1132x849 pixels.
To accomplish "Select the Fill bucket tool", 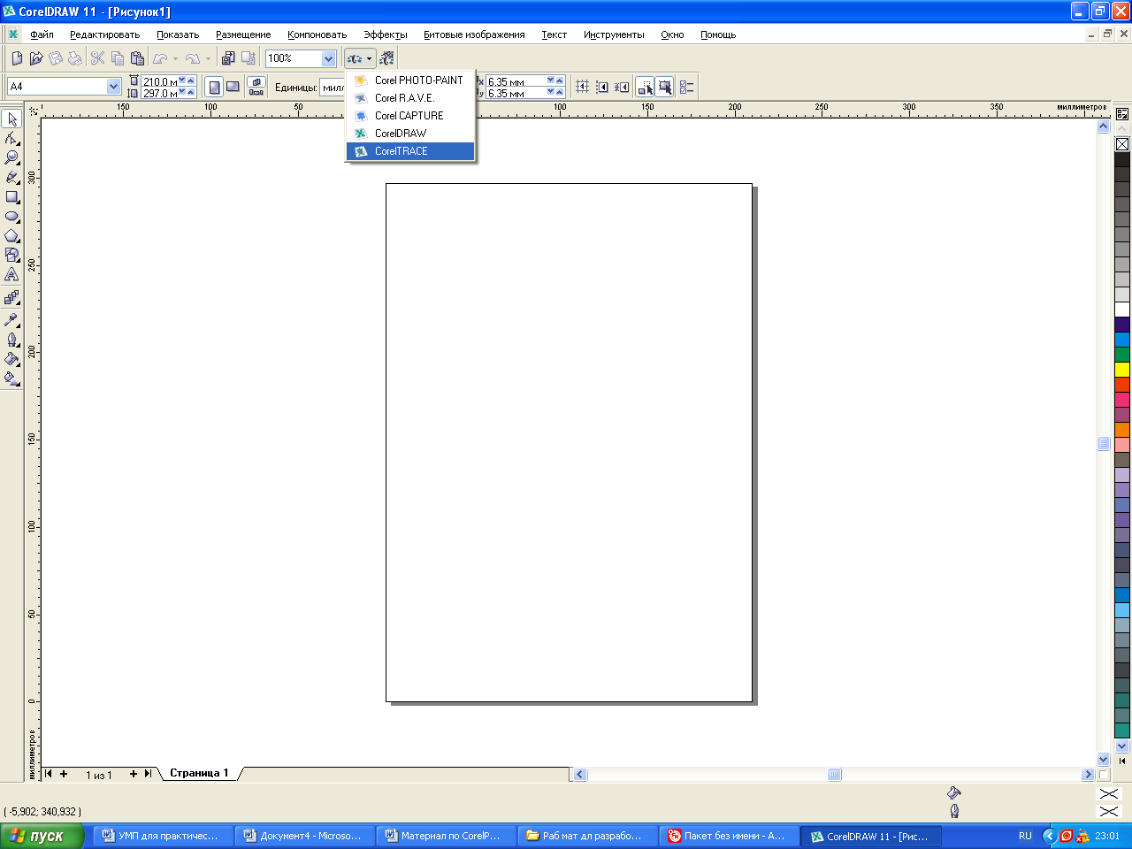I will pyautogui.click(x=12, y=359).
